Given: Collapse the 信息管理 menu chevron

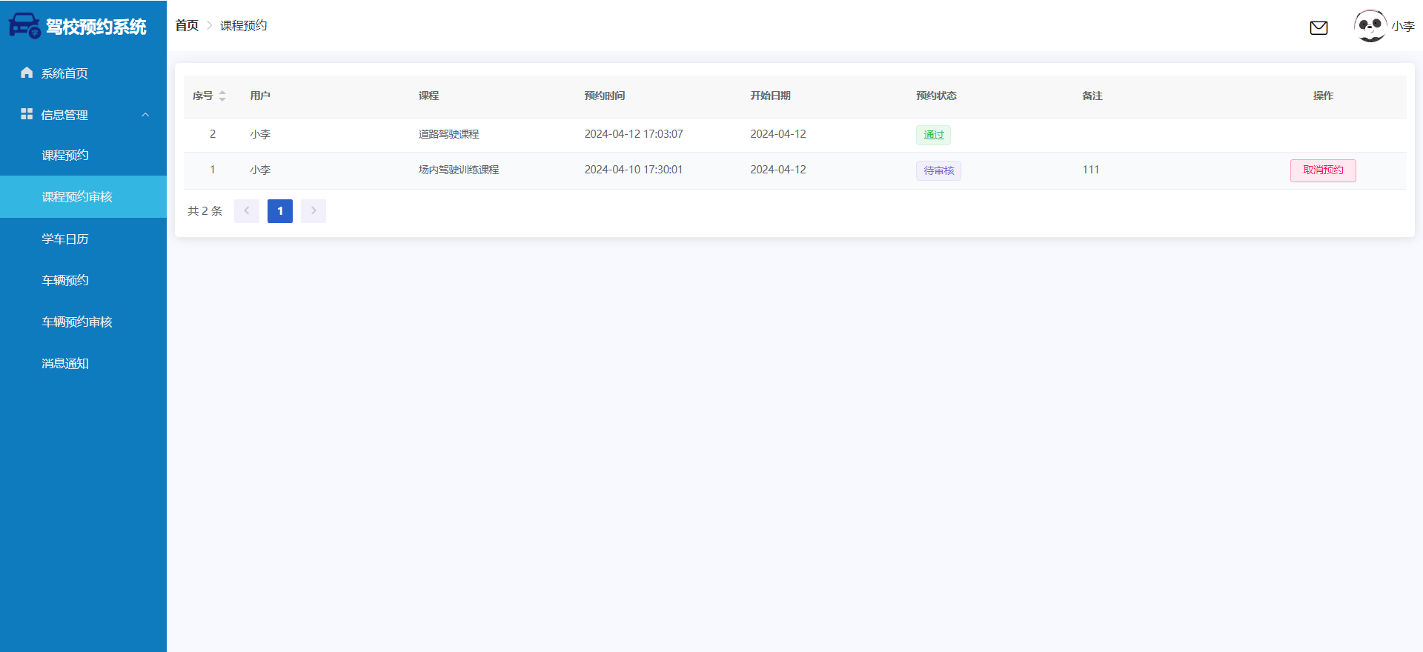Looking at the screenshot, I should (x=145, y=115).
